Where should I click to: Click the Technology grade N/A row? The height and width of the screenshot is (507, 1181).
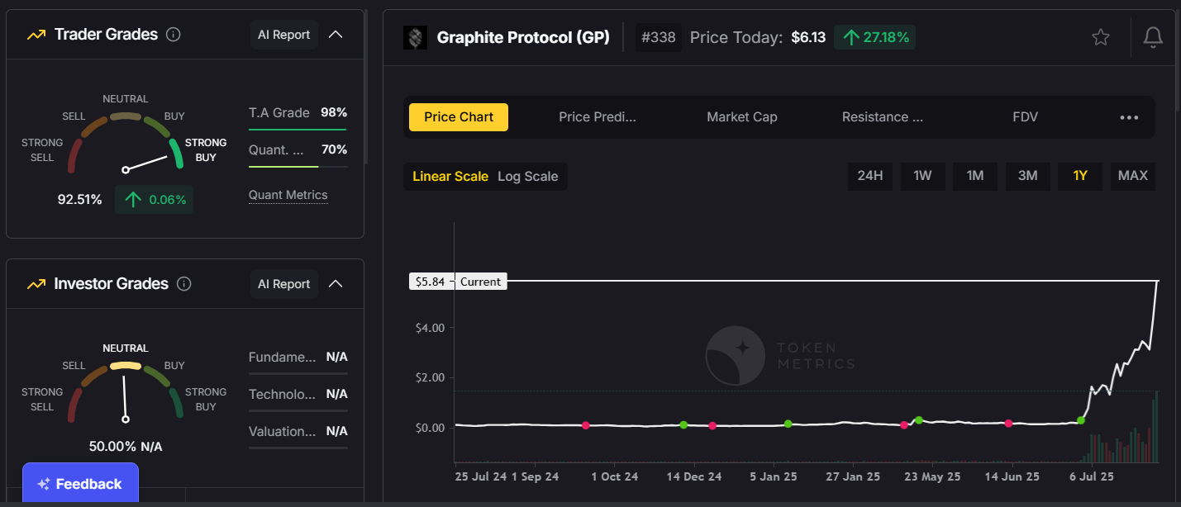(x=298, y=395)
